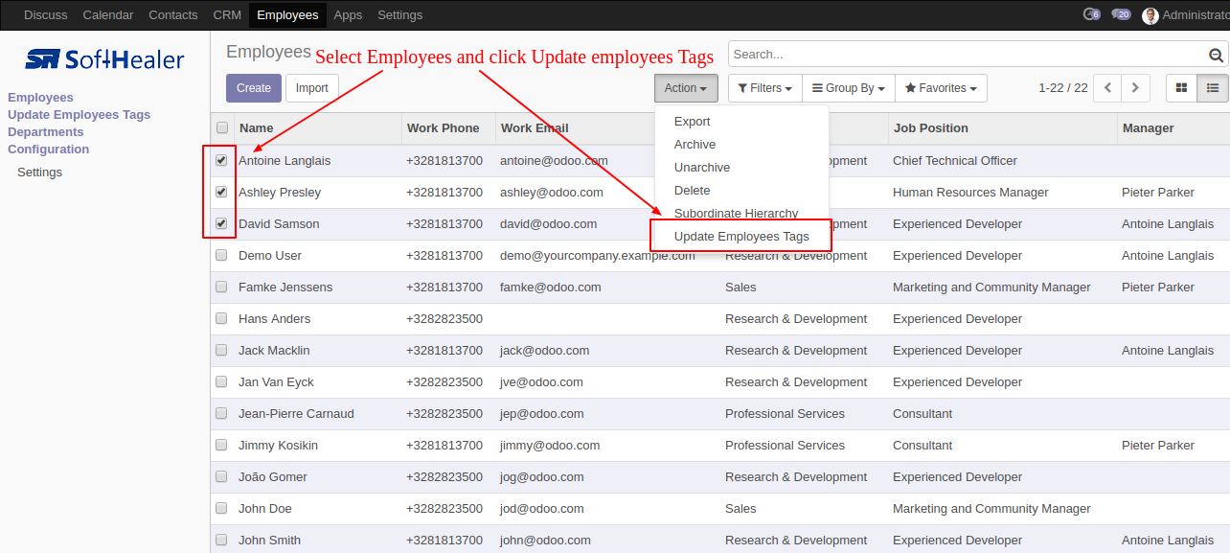Choose Export from Action menu

[741, 122]
